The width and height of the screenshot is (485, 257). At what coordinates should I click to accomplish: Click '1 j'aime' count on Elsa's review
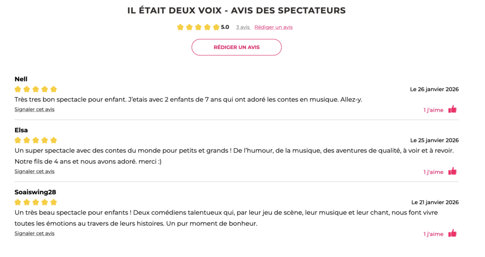click(433, 172)
